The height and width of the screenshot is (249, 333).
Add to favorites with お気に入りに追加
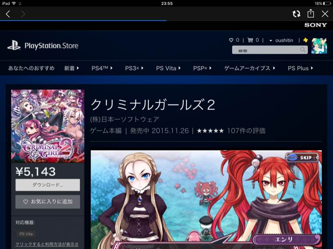[x=48, y=202]
